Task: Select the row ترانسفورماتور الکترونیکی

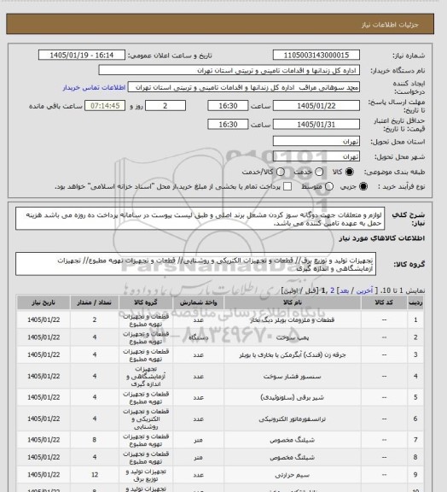Action: point(220,419)
